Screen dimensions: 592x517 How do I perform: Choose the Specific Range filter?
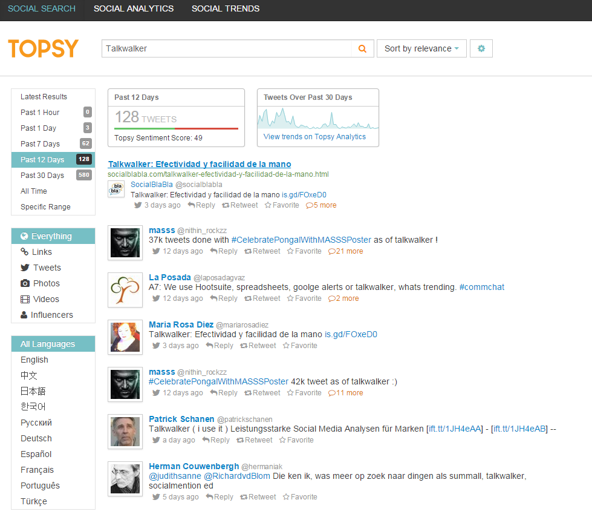[x=53, y=206]
